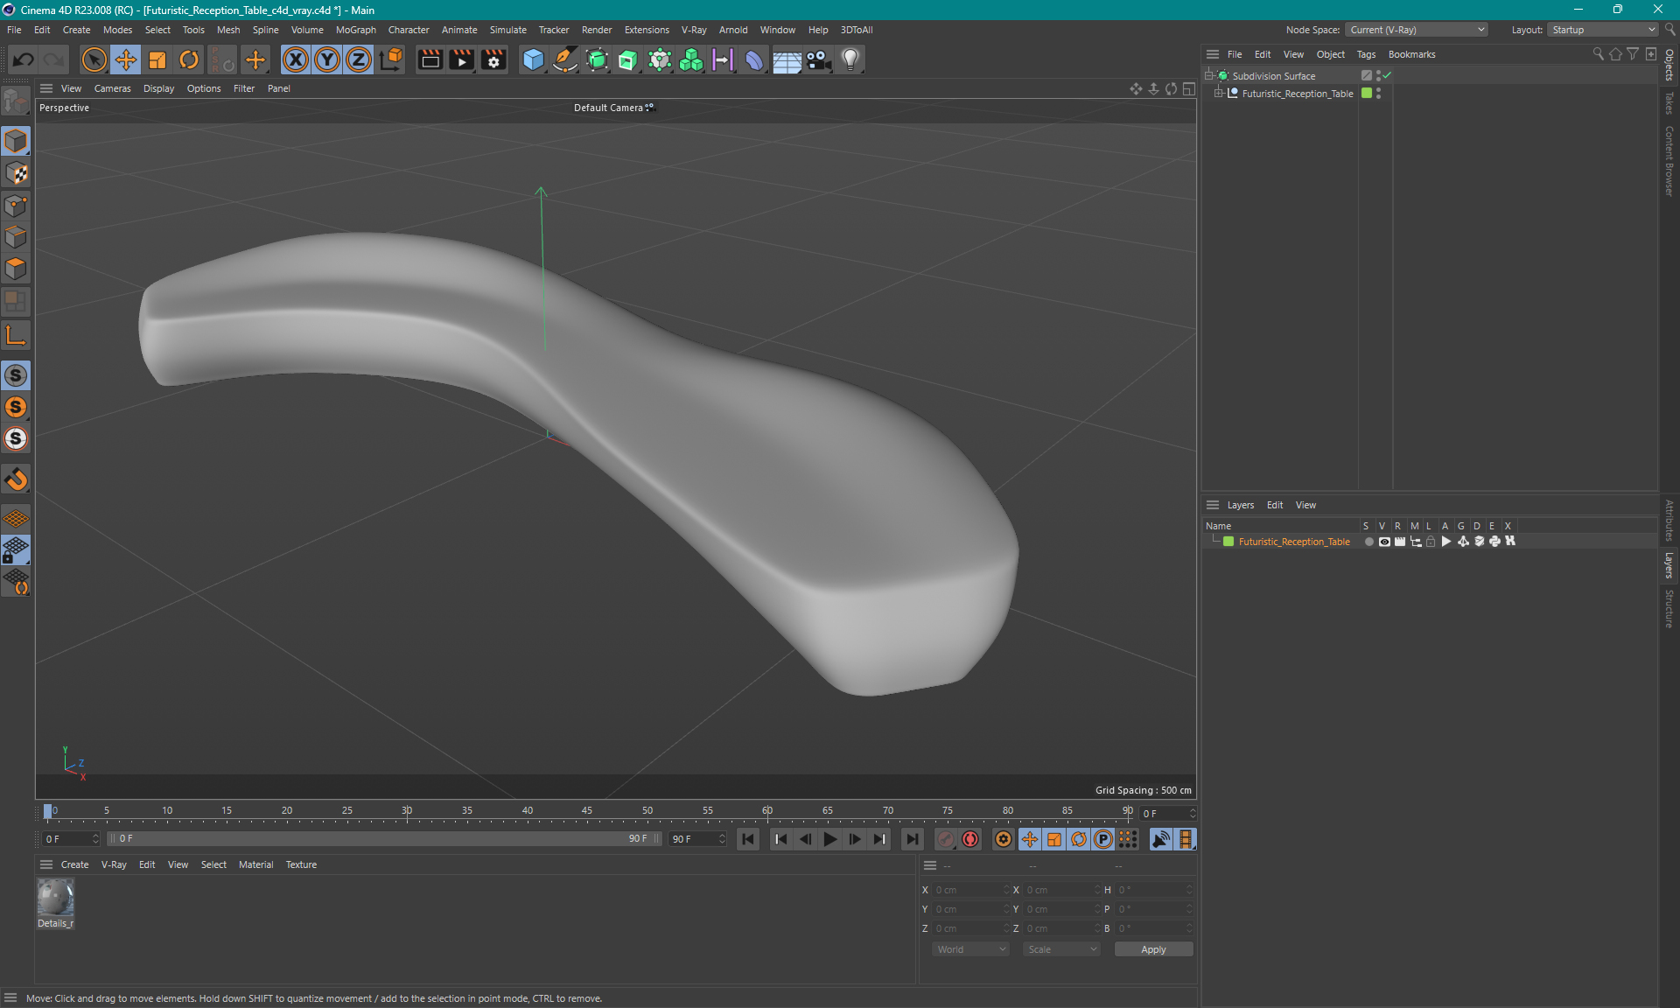Viewport: 1680px width, 1008px height.
Task: Open the Layout Startup dropdown
Action: click(x=1603, y=30)
